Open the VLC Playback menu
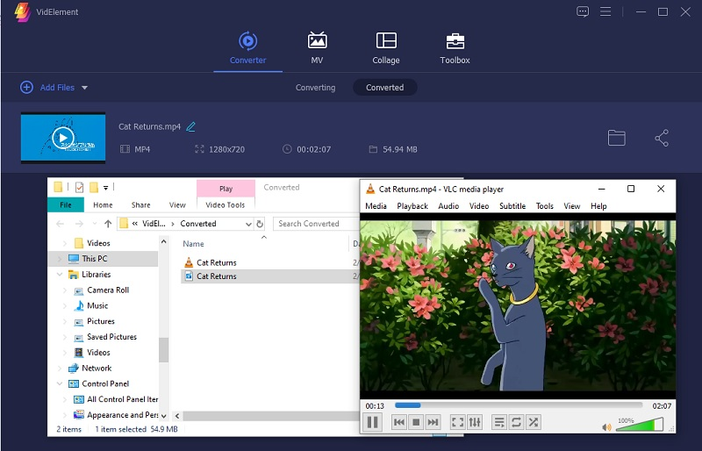This screenshot has width=702, height=451. click(x=412, y=206)
